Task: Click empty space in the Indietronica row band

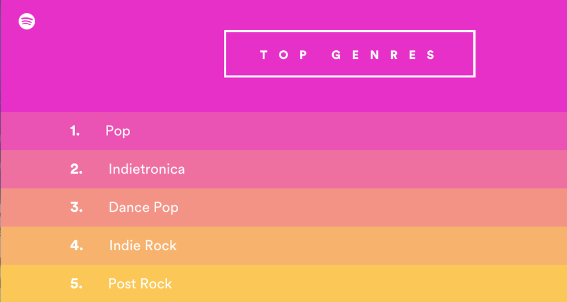Action: 376,169
